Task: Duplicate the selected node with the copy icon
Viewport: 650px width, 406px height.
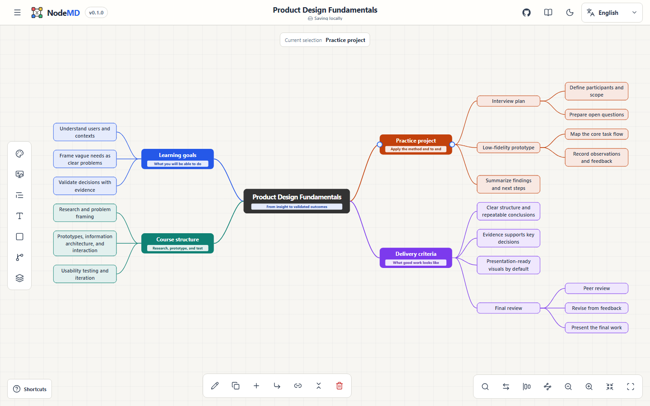Action: coord(236,386)
